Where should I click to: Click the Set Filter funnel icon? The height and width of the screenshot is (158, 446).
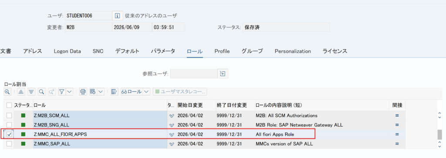coord(62,91)
